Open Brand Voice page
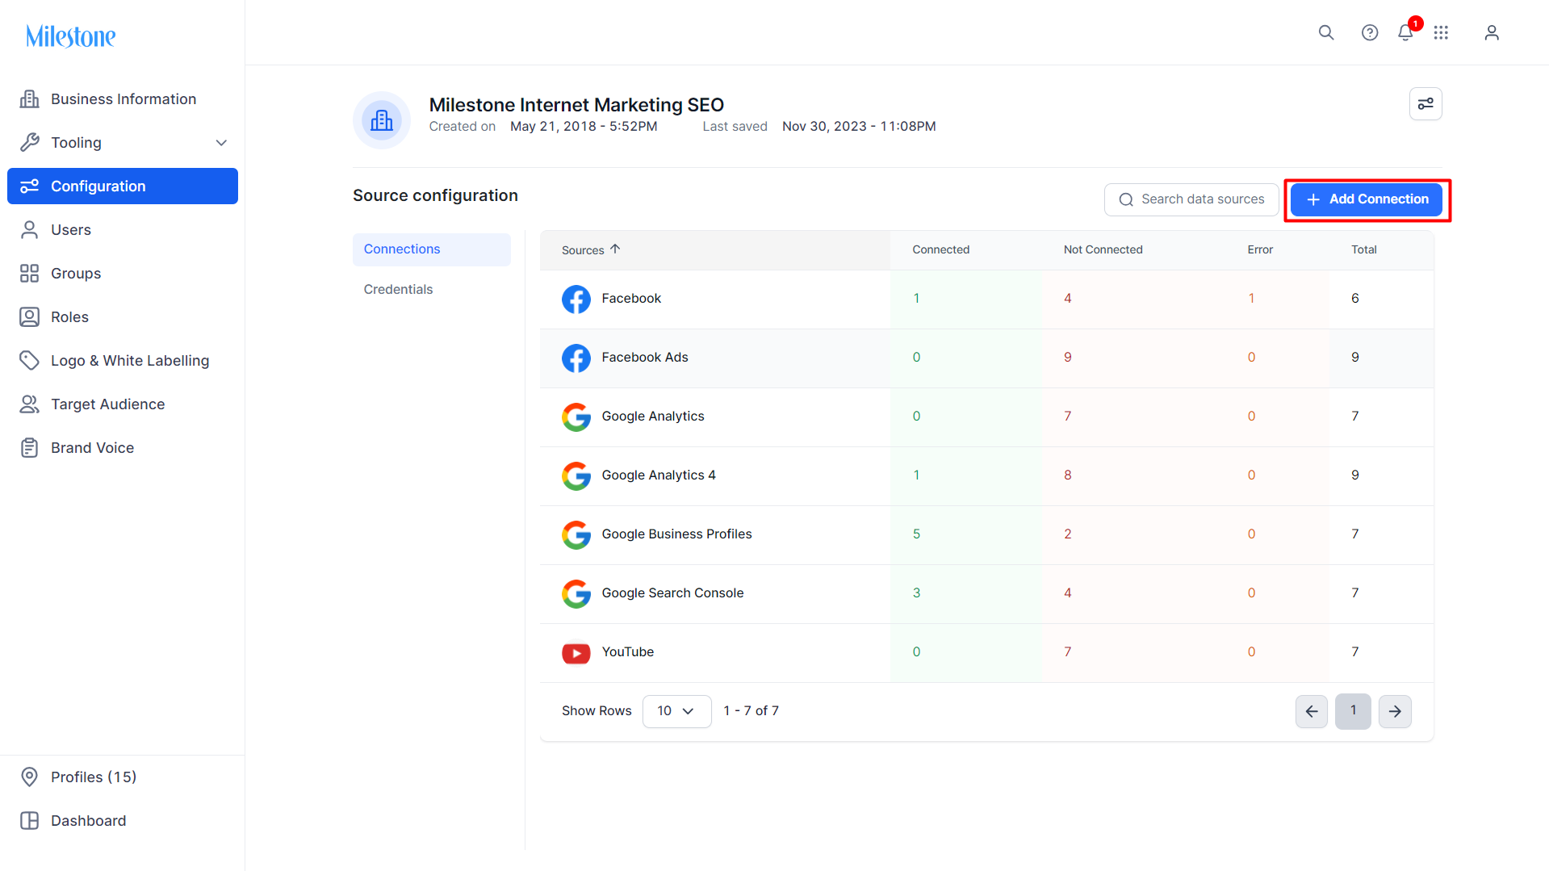 pos(123,448)
